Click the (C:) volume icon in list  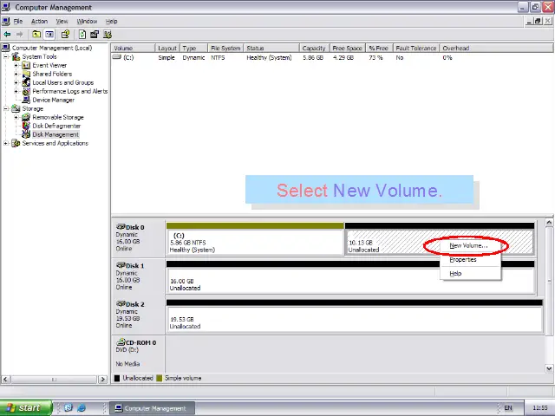pyautogui.click(x=117, y=57)
